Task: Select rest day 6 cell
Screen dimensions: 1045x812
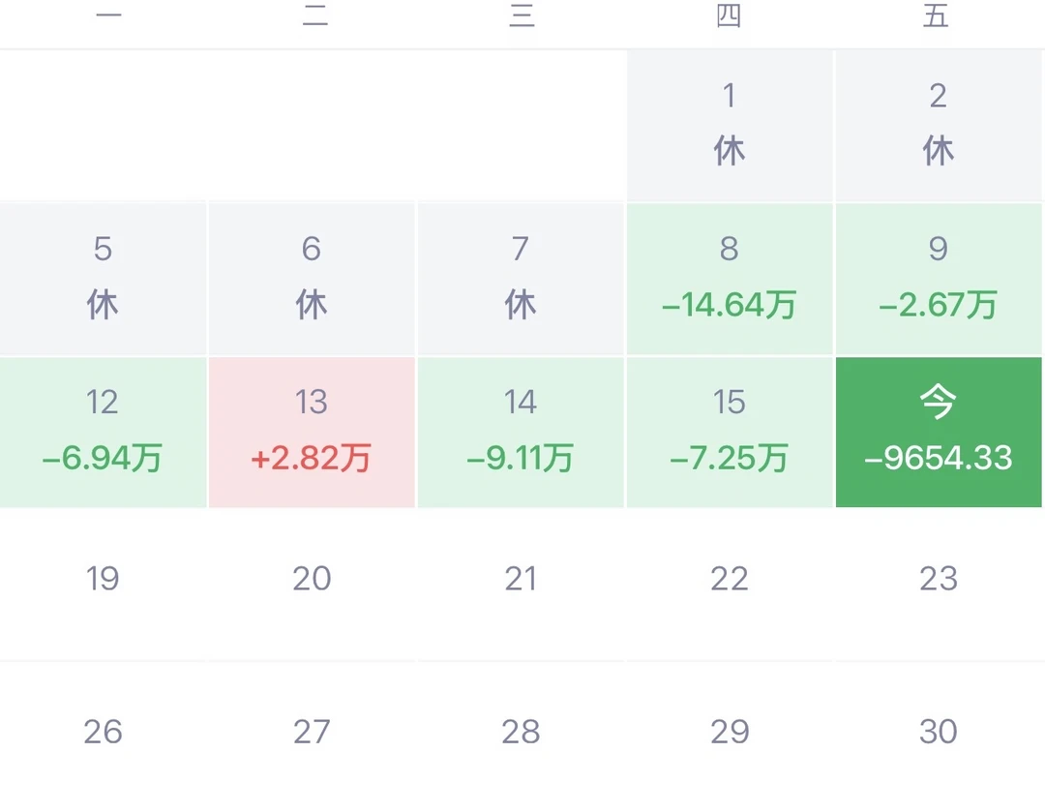Action: [x=312, y=279]
